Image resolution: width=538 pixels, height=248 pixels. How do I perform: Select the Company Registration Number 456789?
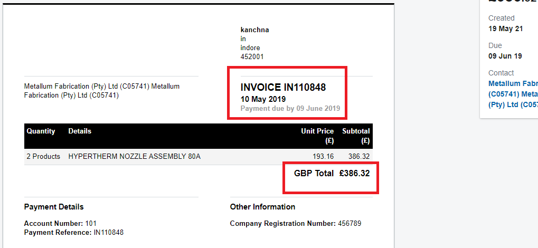[296, 224]
